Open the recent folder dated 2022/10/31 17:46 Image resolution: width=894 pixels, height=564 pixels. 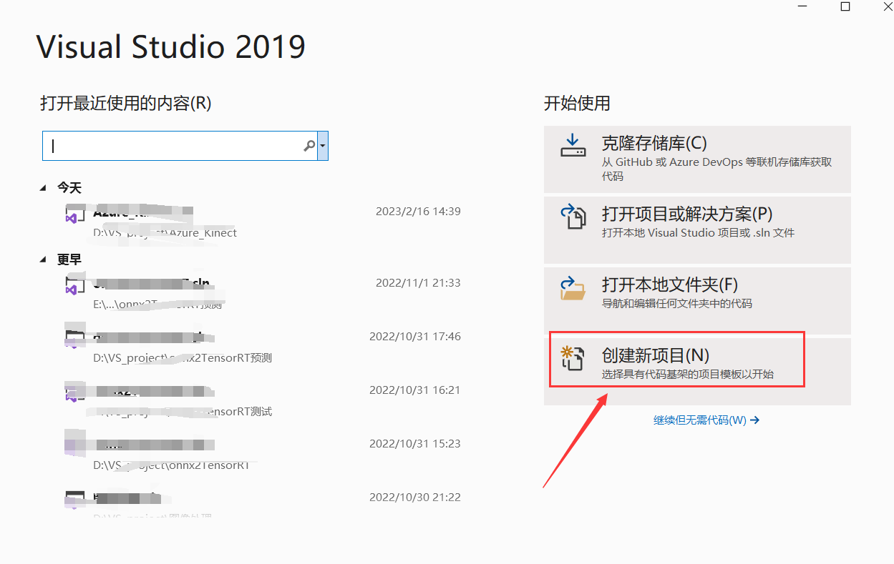262,346
